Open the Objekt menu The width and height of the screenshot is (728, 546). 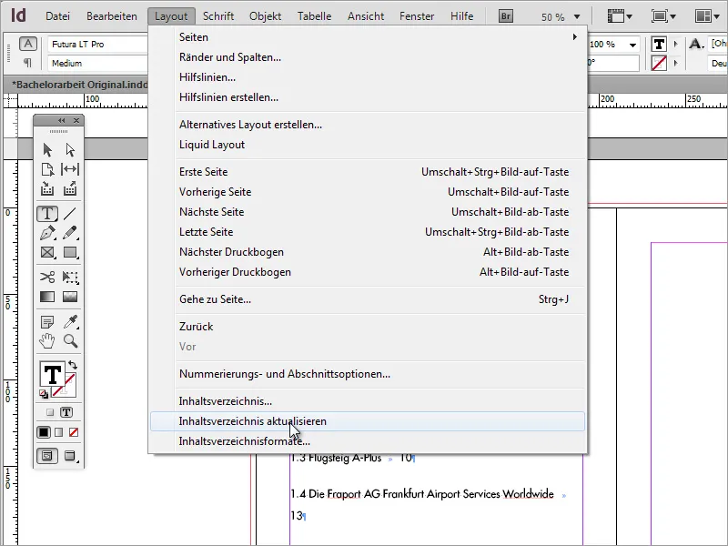[x=265, y=16]
